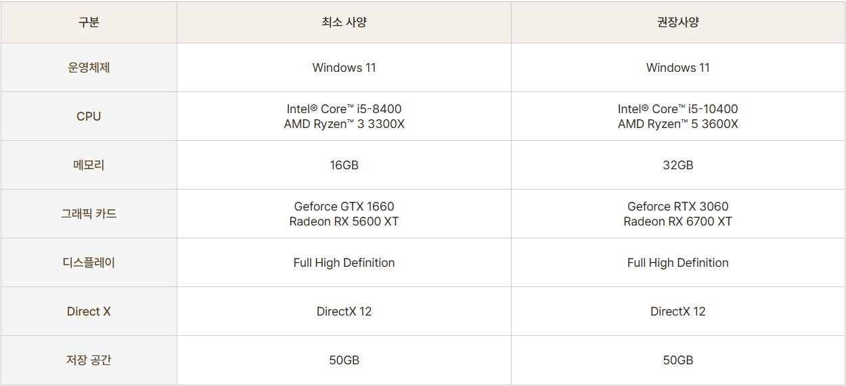Click minimum spec Windows 11 cell
846x386 pixels.
(x=344, y=68)
